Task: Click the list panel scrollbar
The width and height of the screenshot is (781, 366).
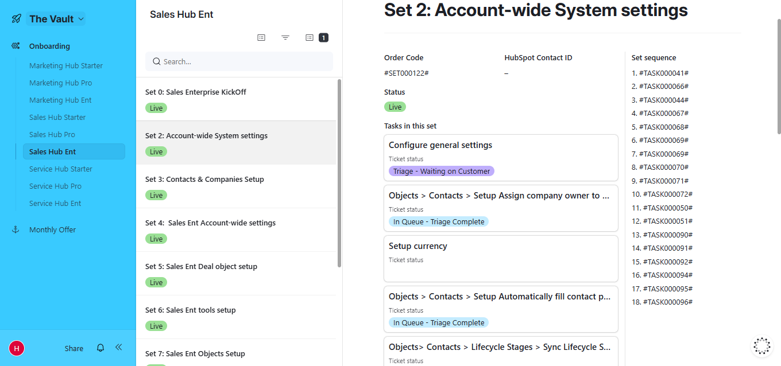Action: [339, 173]
